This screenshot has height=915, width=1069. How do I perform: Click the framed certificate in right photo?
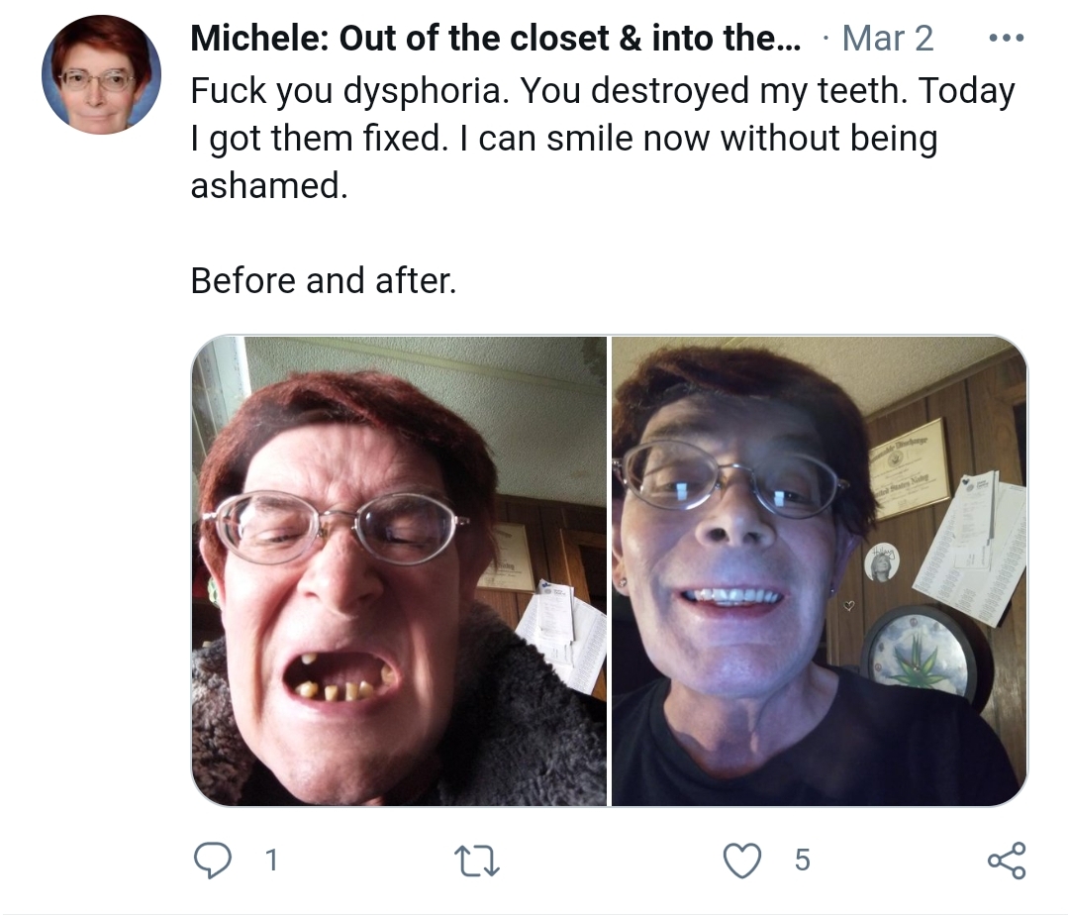click(x=908, y=468)
